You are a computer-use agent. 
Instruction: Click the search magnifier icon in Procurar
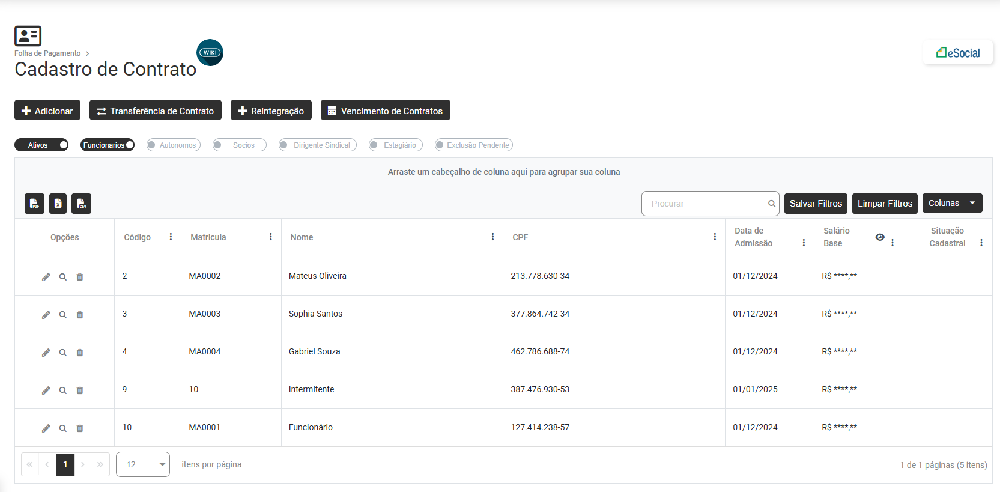click(x=772, y=204)
